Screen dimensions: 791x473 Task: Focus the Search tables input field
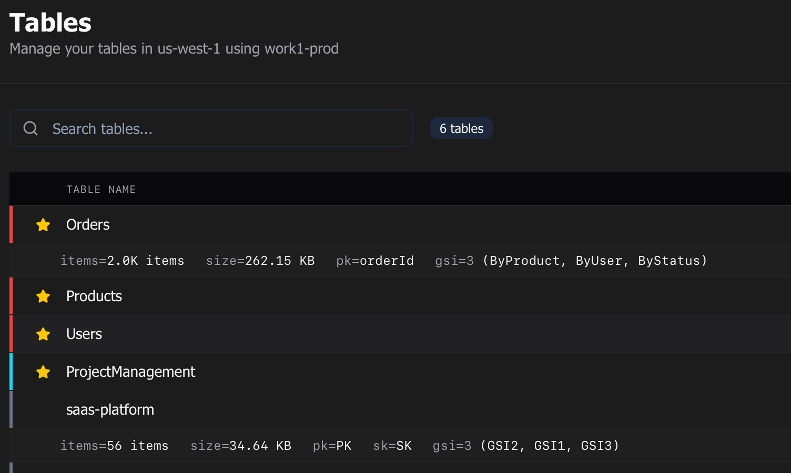[211, 128]
